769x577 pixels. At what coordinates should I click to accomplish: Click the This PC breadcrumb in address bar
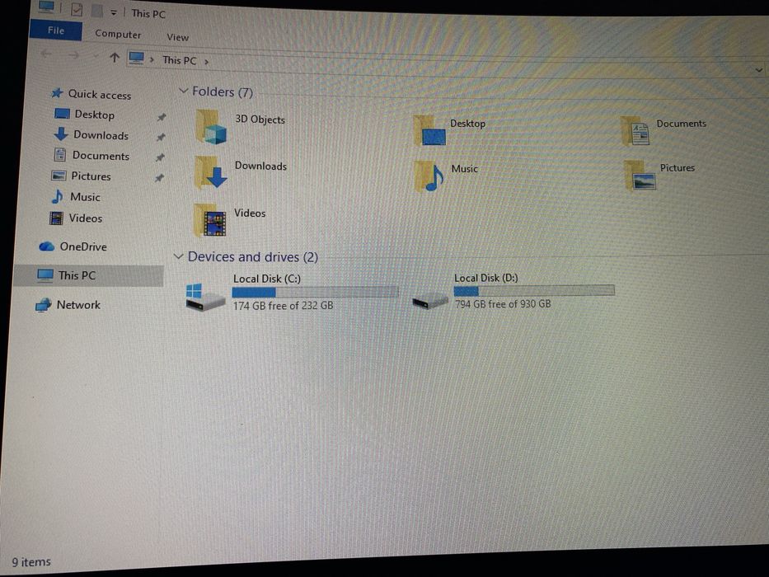pyautogui.click(x=180, y=60)
